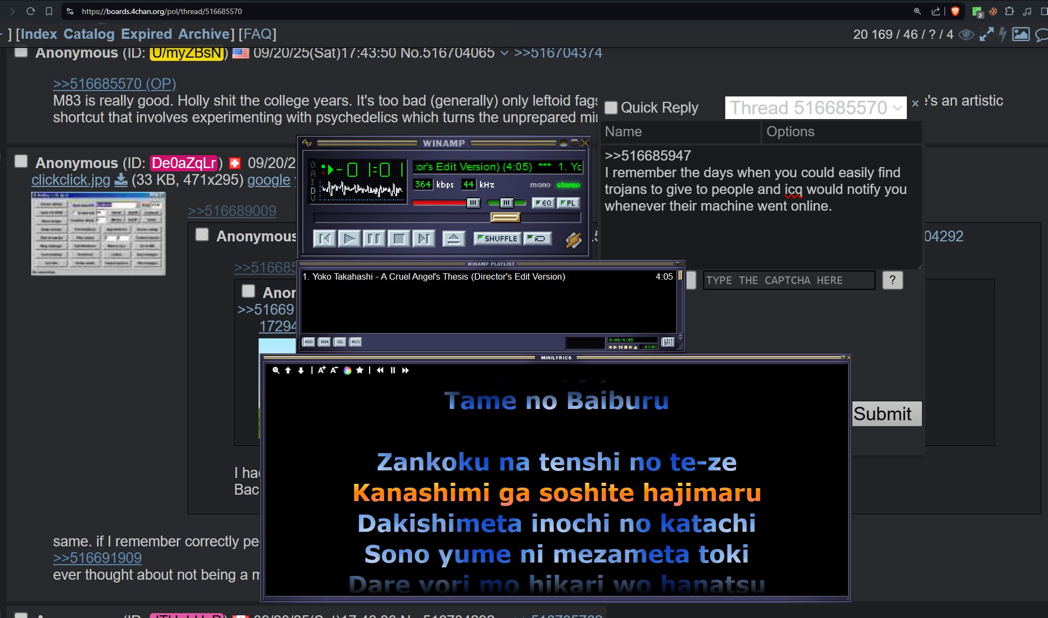Tick the Quick Reply checkbox
This screenshot has width=1048, height=618.
click(610, 108)
